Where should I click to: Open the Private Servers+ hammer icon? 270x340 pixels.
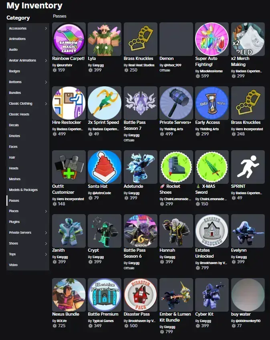(176, 103)
